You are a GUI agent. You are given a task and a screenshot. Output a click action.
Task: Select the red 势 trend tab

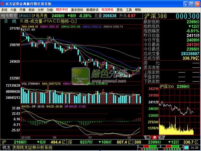pos(155,138)
